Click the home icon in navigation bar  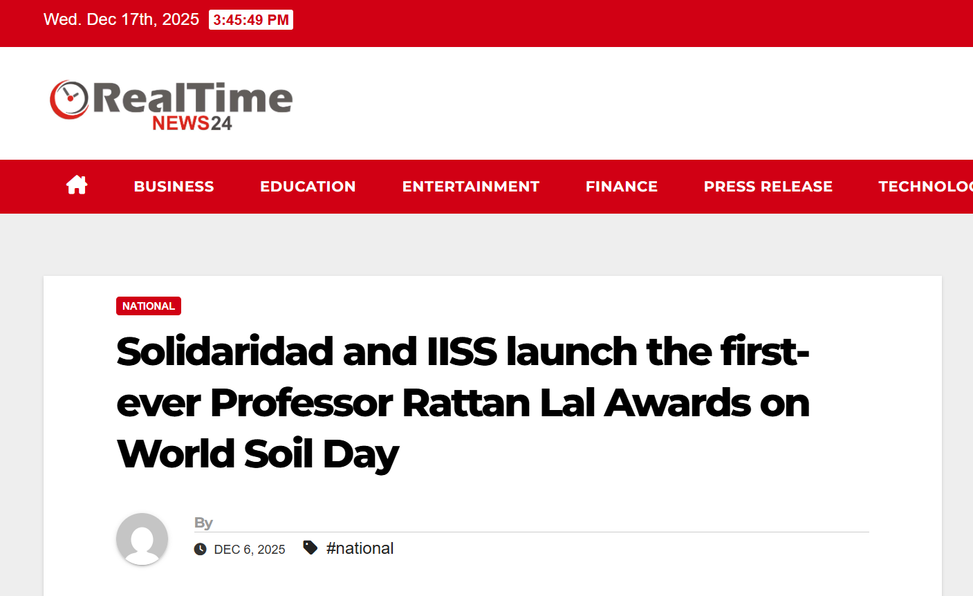pos(76,185)
